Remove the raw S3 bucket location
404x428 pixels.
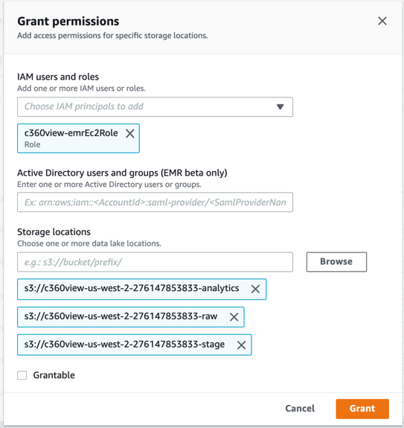click(x=234, y=317)
